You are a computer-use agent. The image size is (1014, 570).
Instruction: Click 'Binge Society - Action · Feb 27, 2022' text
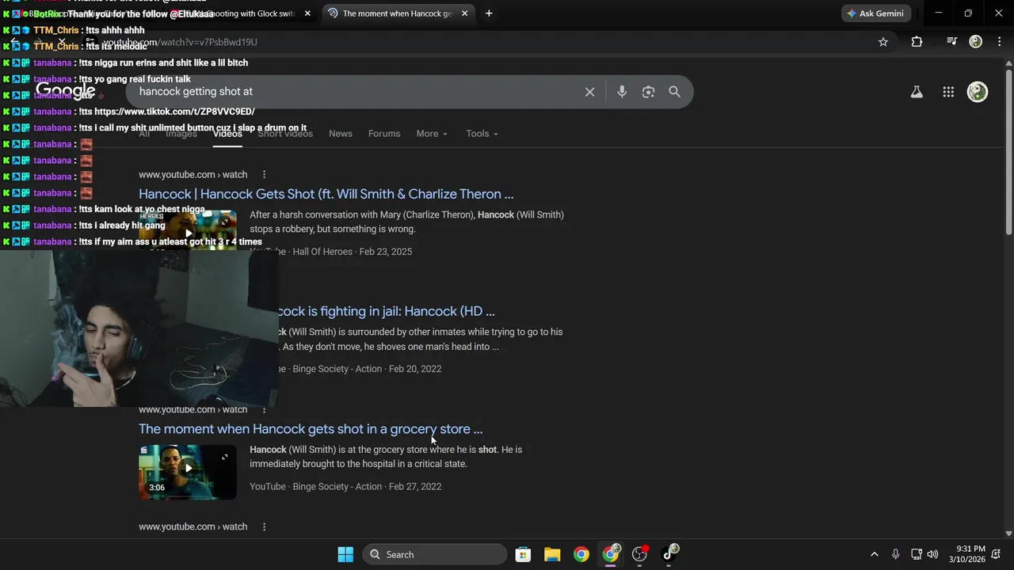click(x=367, y=487)
